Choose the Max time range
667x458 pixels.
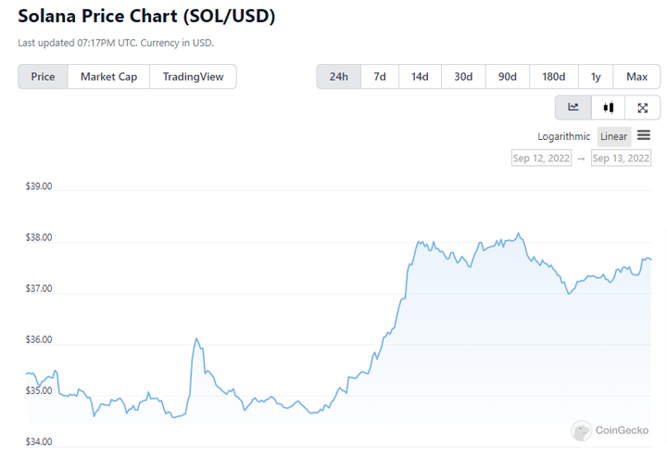[x=636, y=77]
